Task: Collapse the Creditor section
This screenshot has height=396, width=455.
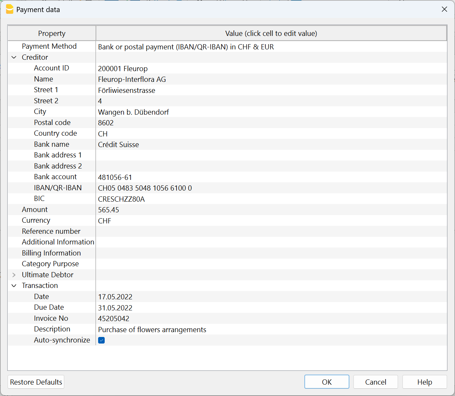Action: pos(14,57)
